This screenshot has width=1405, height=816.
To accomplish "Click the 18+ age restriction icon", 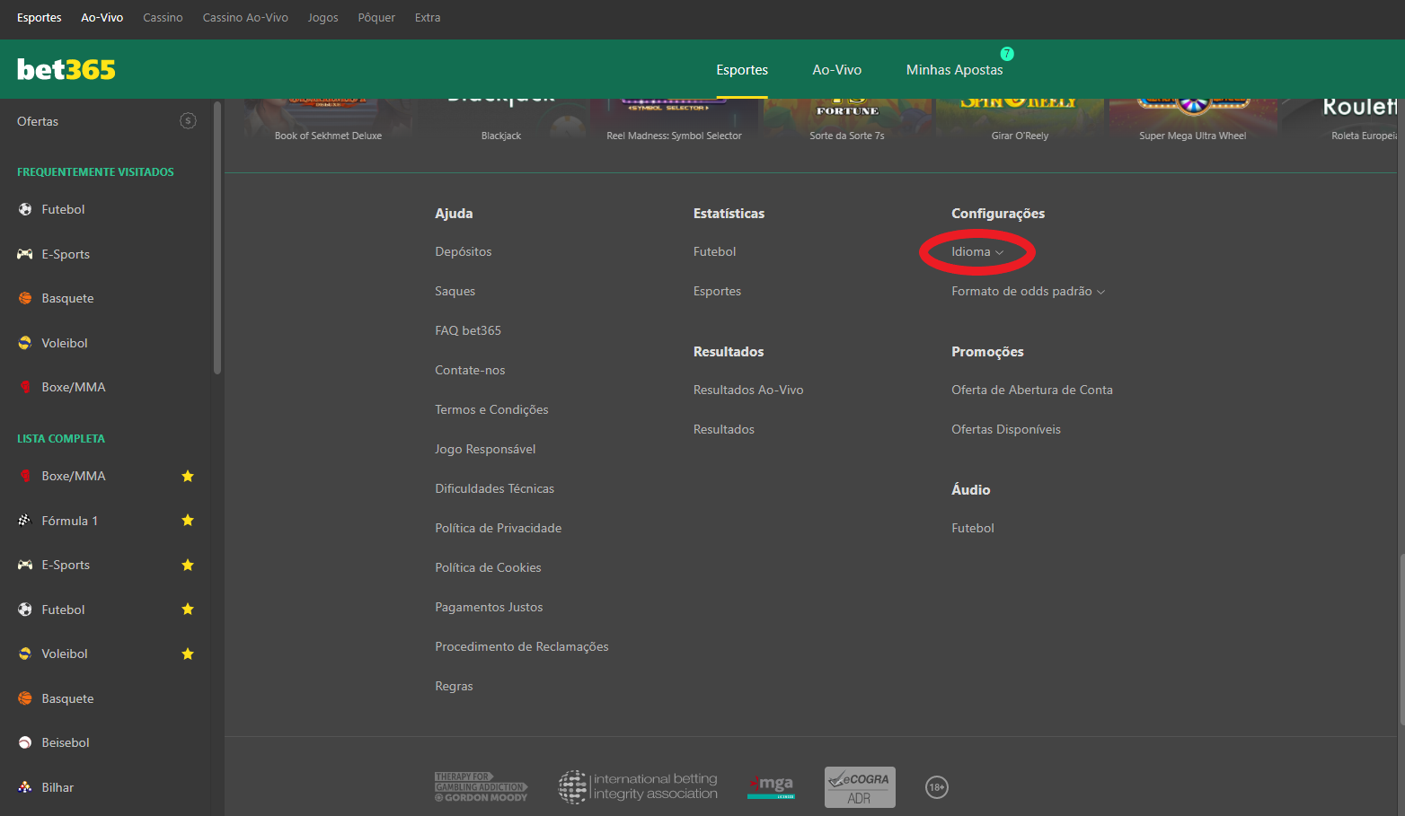I will pyautogui.click(x=937, y=787).
